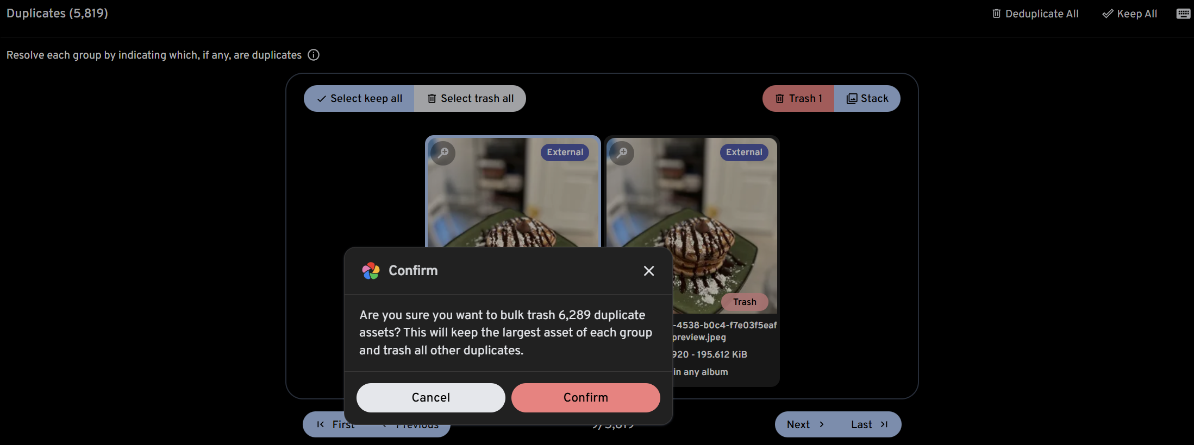
Task: Choose Select trash all option
Action: (470, 98)
